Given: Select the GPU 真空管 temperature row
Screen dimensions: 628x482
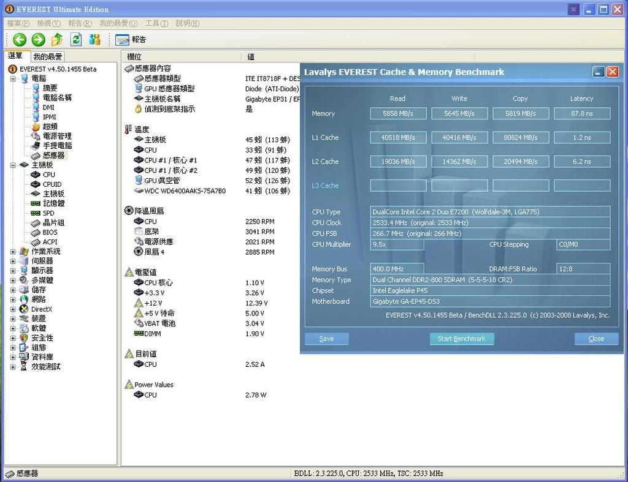Looking at the screenshot, I should point(212,181).
